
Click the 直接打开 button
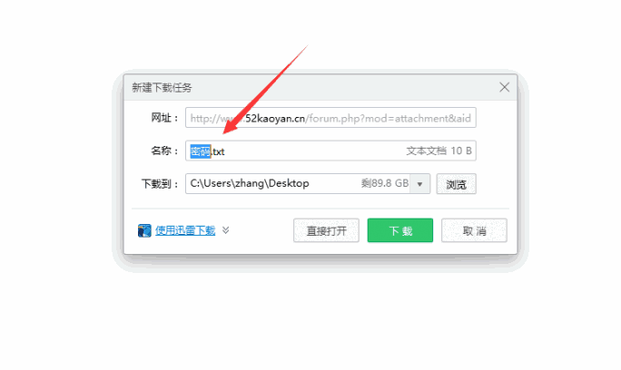[x=326, y=230]
